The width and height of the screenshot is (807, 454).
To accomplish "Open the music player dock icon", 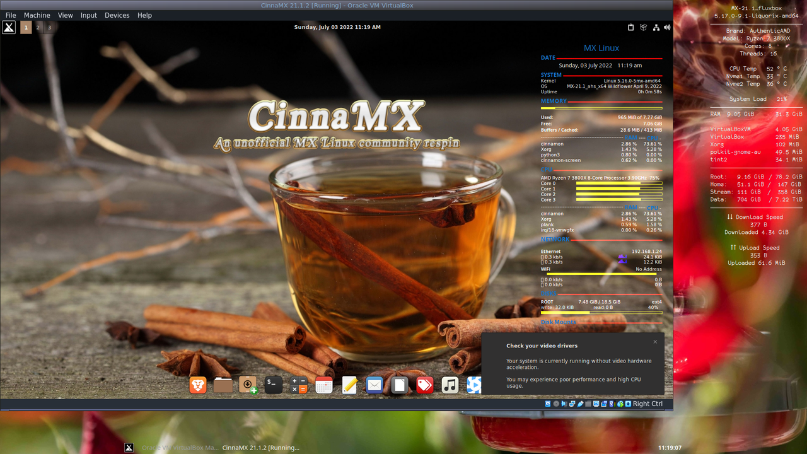I will click(x=450, y=385).
